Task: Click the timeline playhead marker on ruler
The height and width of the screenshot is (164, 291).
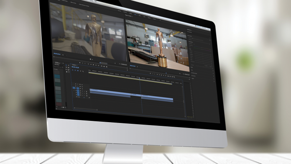Action: 140,78
